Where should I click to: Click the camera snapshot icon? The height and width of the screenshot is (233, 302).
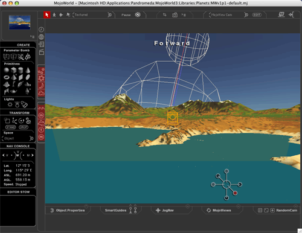tap(175, 15)
